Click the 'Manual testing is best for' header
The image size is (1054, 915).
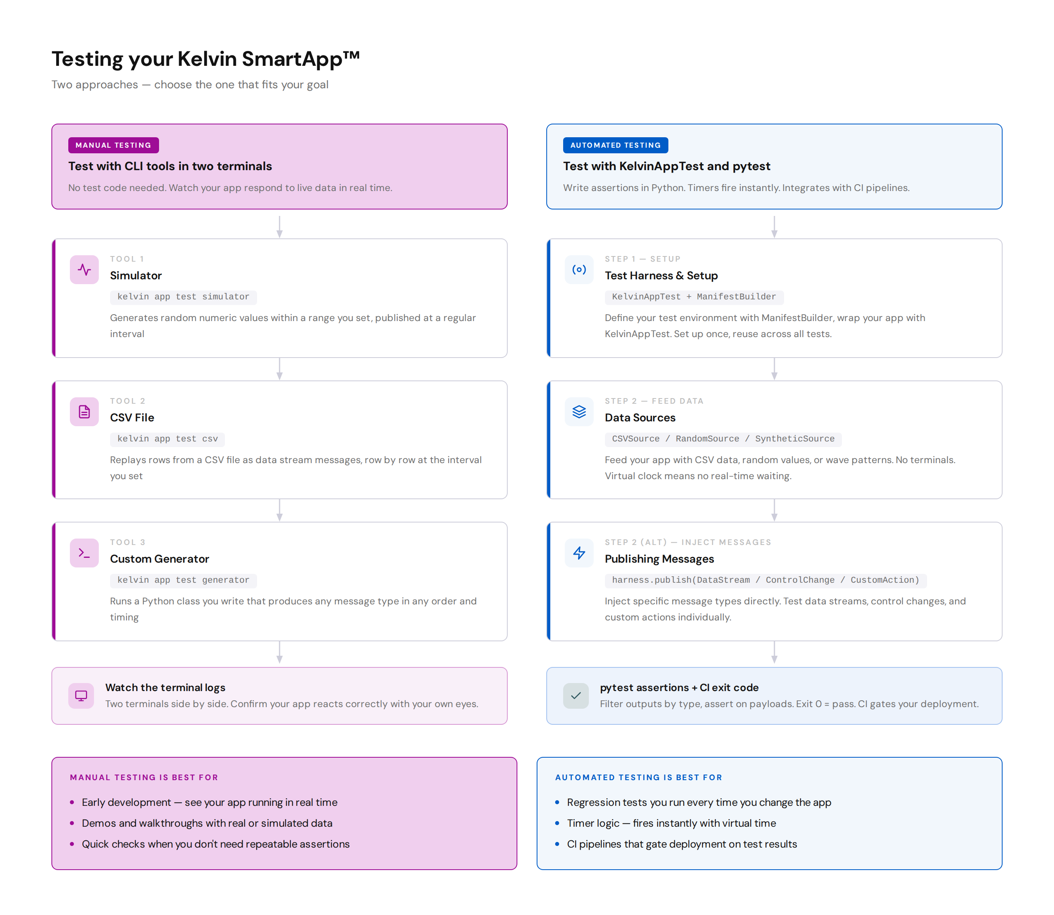144,777
